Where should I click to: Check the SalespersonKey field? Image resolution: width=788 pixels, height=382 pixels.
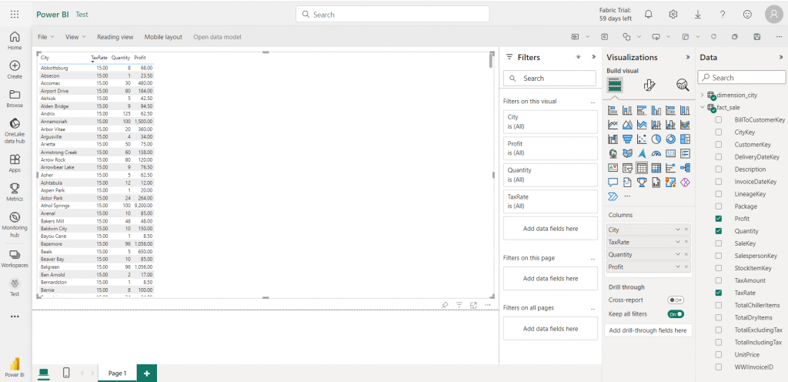click(719, 256)
